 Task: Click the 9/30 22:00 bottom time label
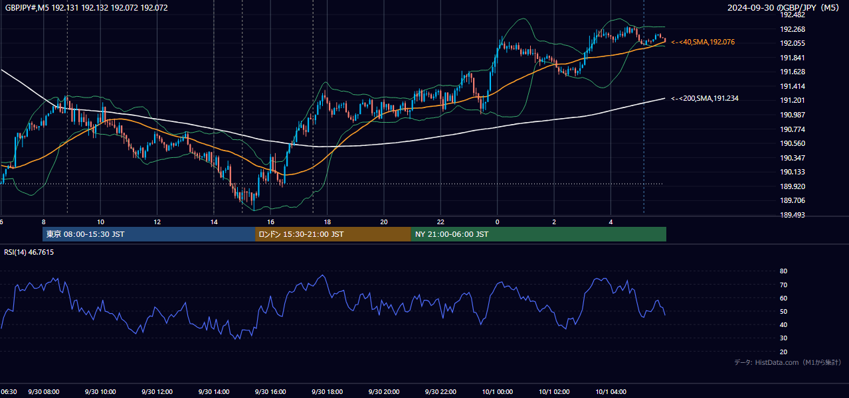pos(440,391)
